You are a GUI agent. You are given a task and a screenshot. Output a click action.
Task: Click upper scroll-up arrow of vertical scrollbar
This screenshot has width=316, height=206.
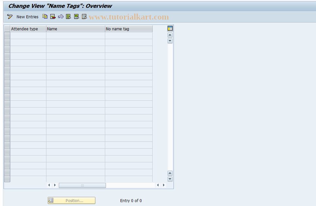point(170,35)
